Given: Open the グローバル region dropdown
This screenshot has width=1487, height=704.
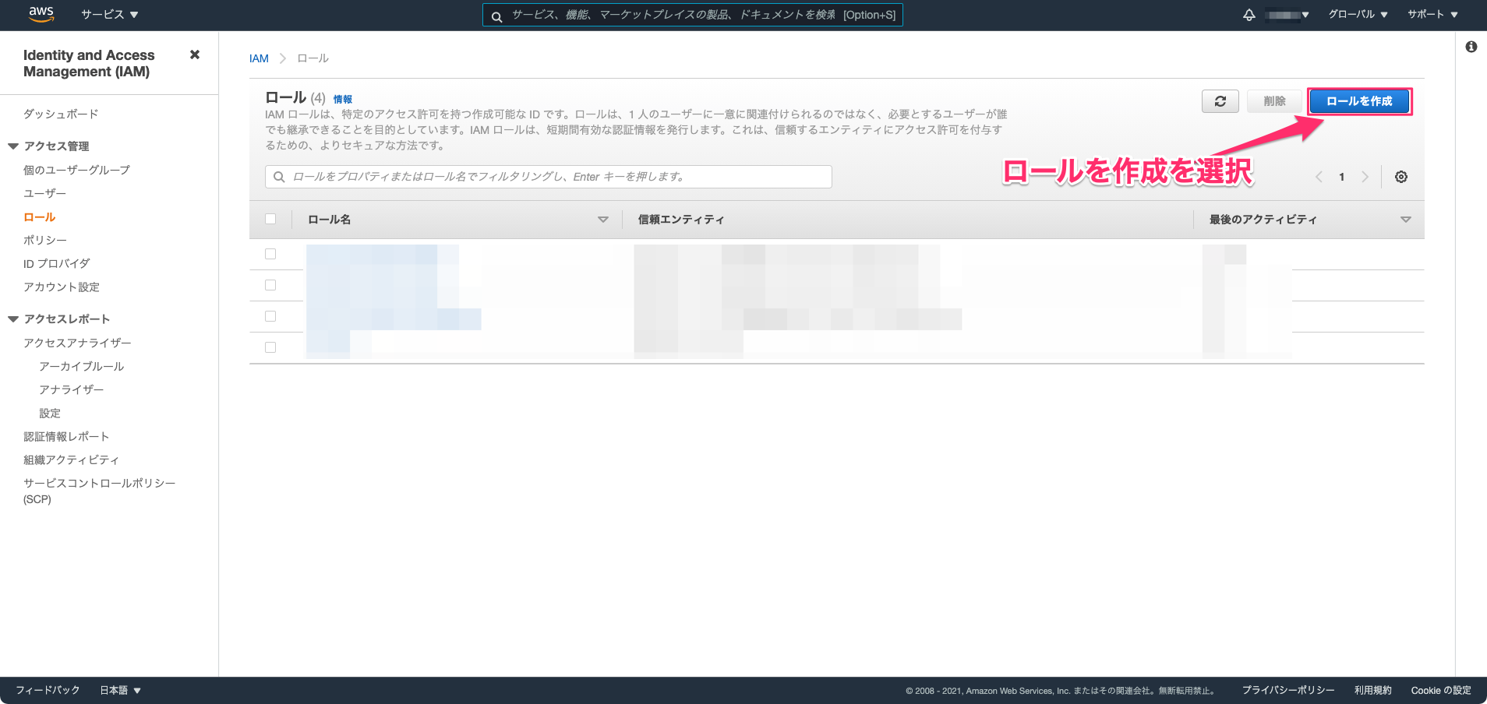Looking at the screenshot, I should pos(1358,15).
